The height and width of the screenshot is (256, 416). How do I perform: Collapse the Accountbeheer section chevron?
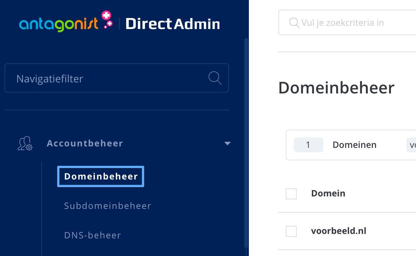click(x=228, y=143)
